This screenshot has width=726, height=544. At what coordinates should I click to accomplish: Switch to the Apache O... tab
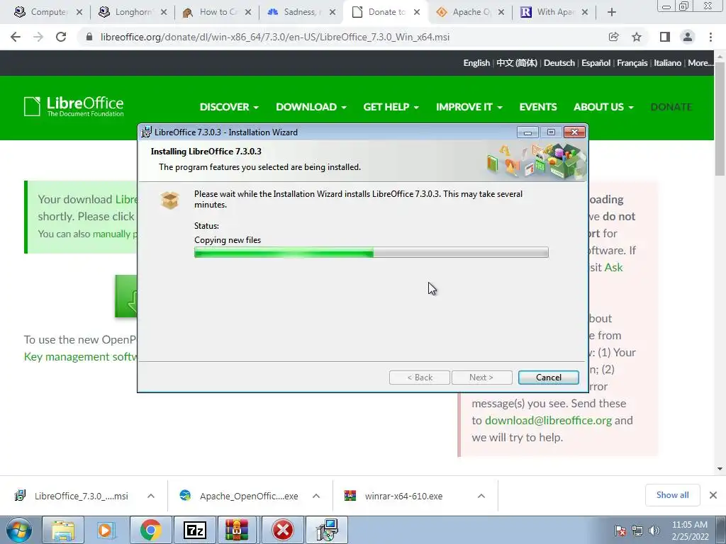[x=471, y=13]
